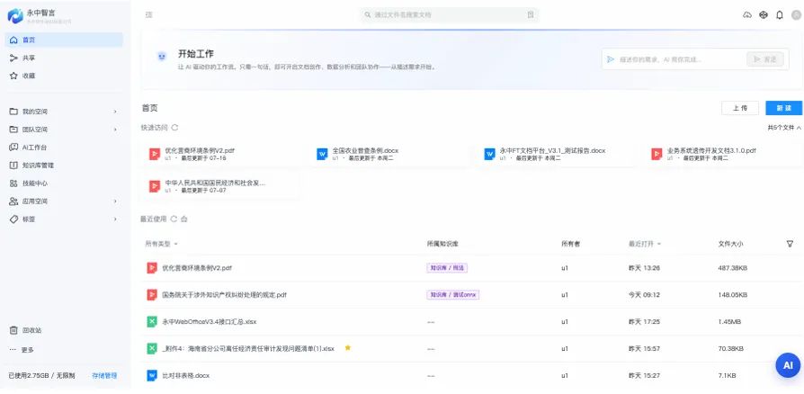This screenshot has width=804, height=394.
Task: Focus the file name search field
Action: (449, 15)
